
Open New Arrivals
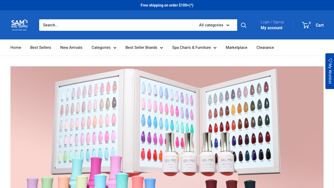(71, 48)
